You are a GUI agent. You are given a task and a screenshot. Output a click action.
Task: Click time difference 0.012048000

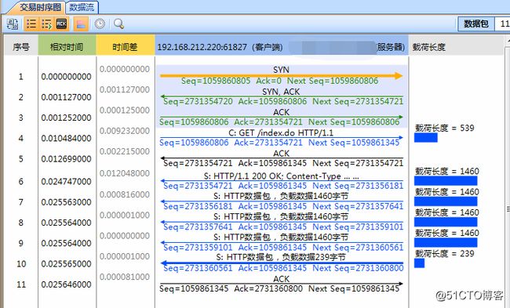(125, 173)
